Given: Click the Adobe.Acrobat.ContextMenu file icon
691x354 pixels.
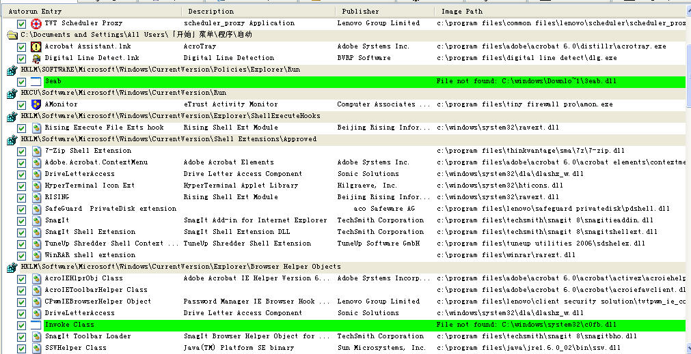Looking at the screenshot, I should pyautogui.click(x=37, y=163).
